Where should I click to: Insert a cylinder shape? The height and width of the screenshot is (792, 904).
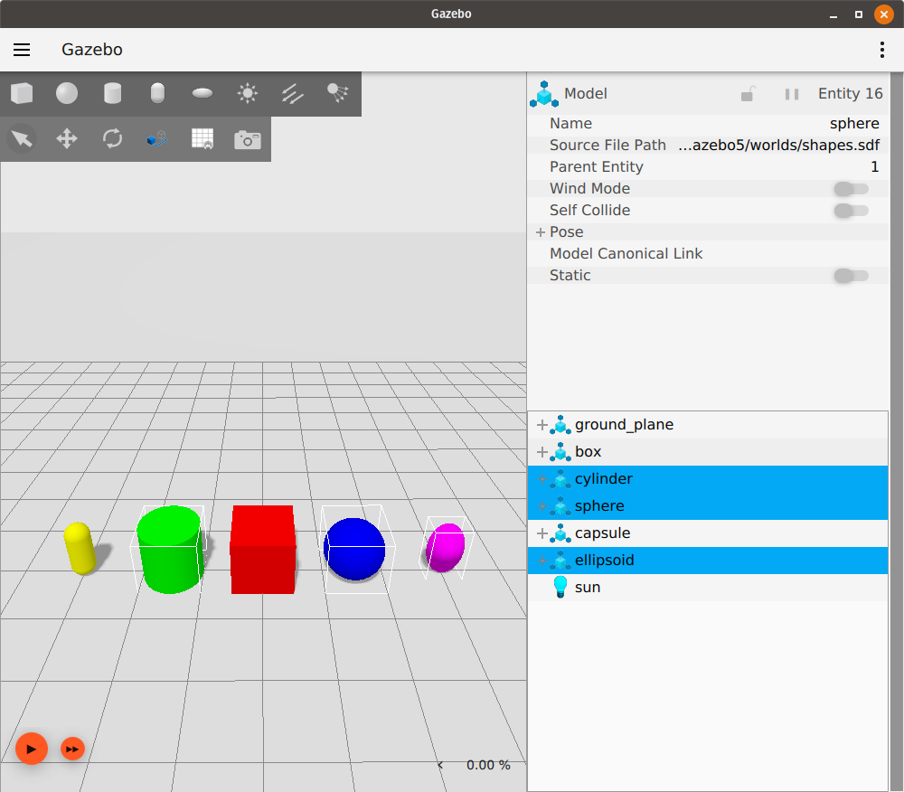tap(112, 93)
